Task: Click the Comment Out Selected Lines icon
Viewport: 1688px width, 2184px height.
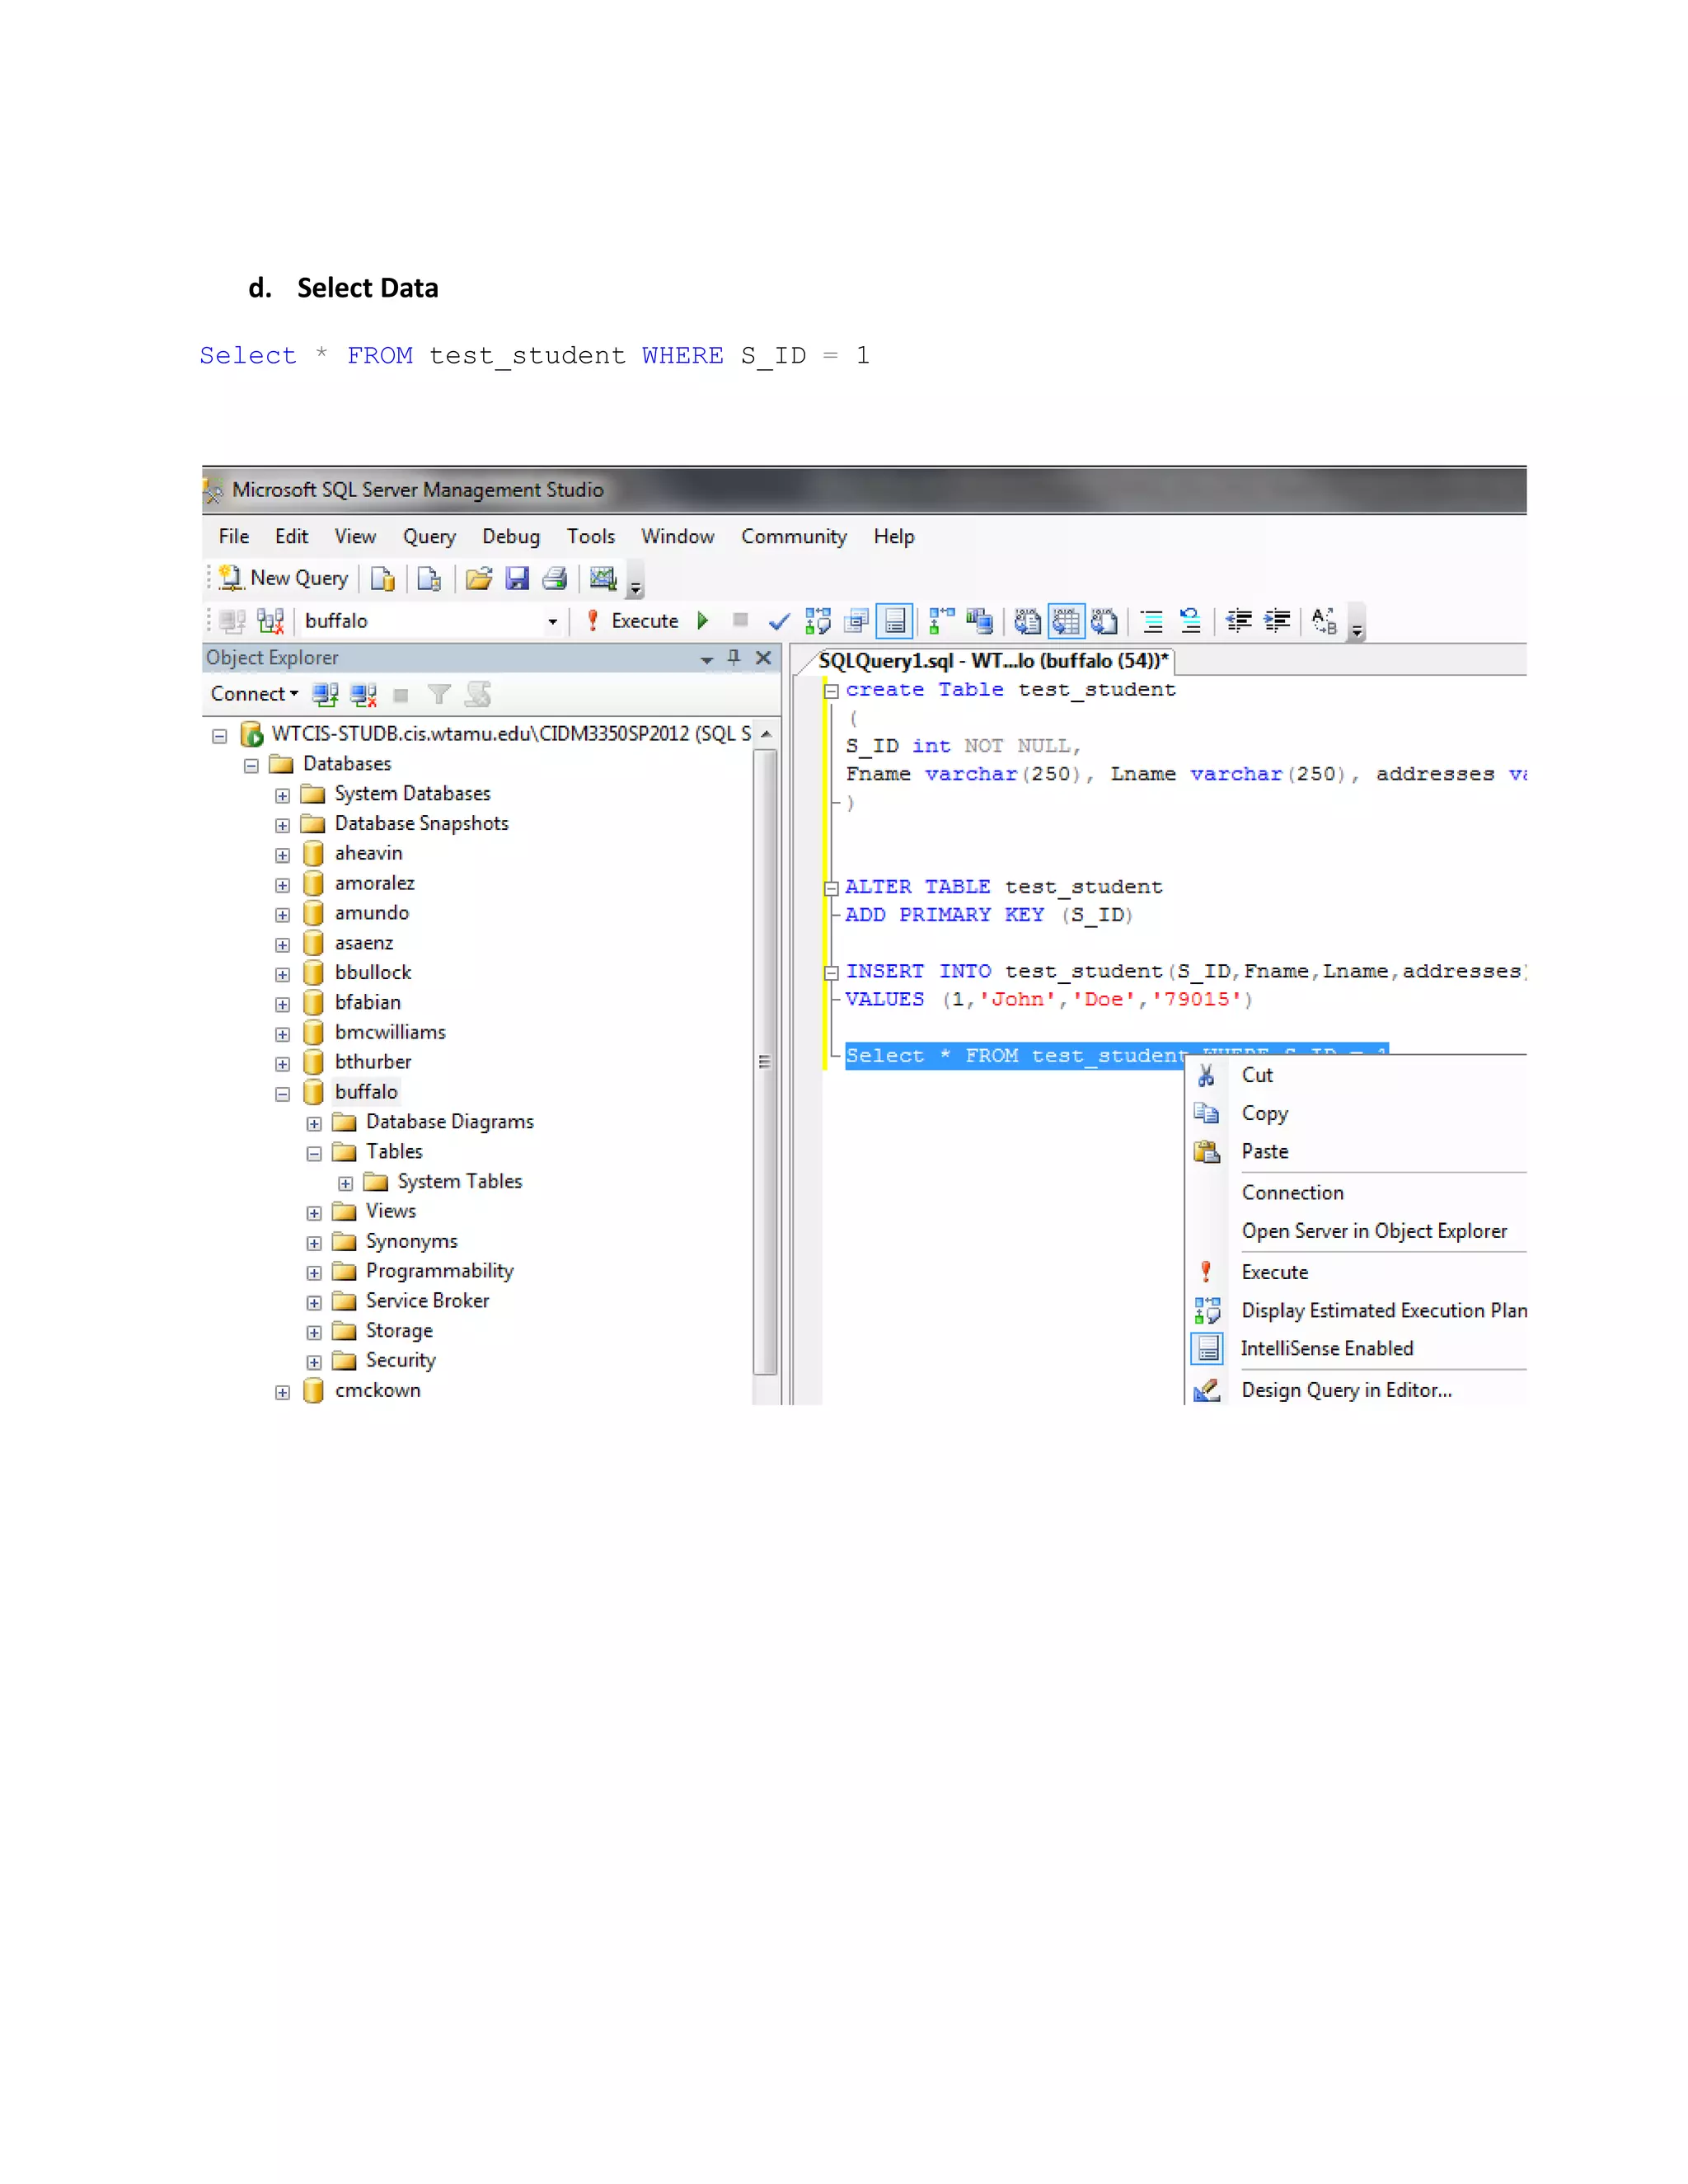Action: click(1152, 621)
